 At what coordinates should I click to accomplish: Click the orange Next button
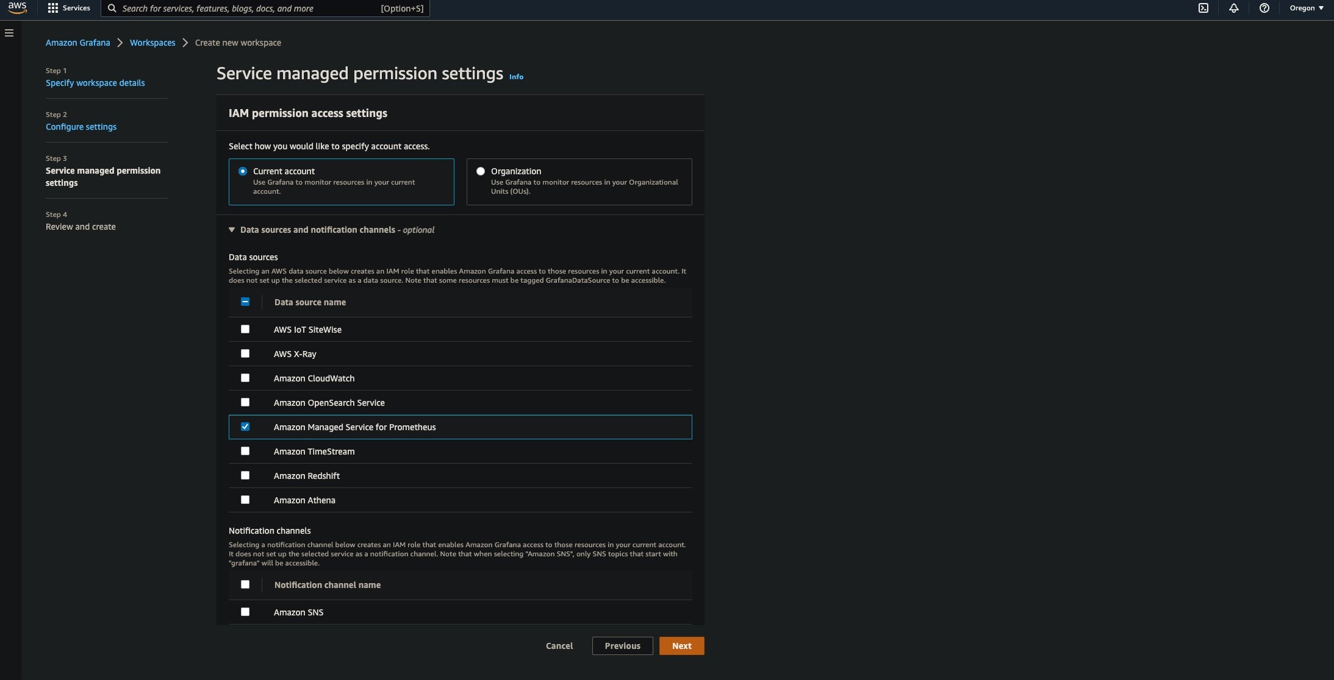tap(681, 646)
